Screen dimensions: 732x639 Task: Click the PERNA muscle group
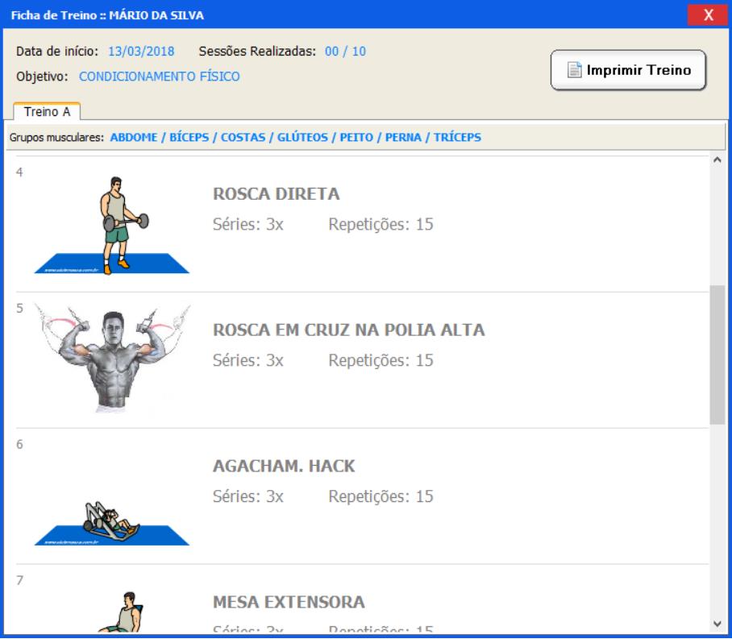pos(403,137)
